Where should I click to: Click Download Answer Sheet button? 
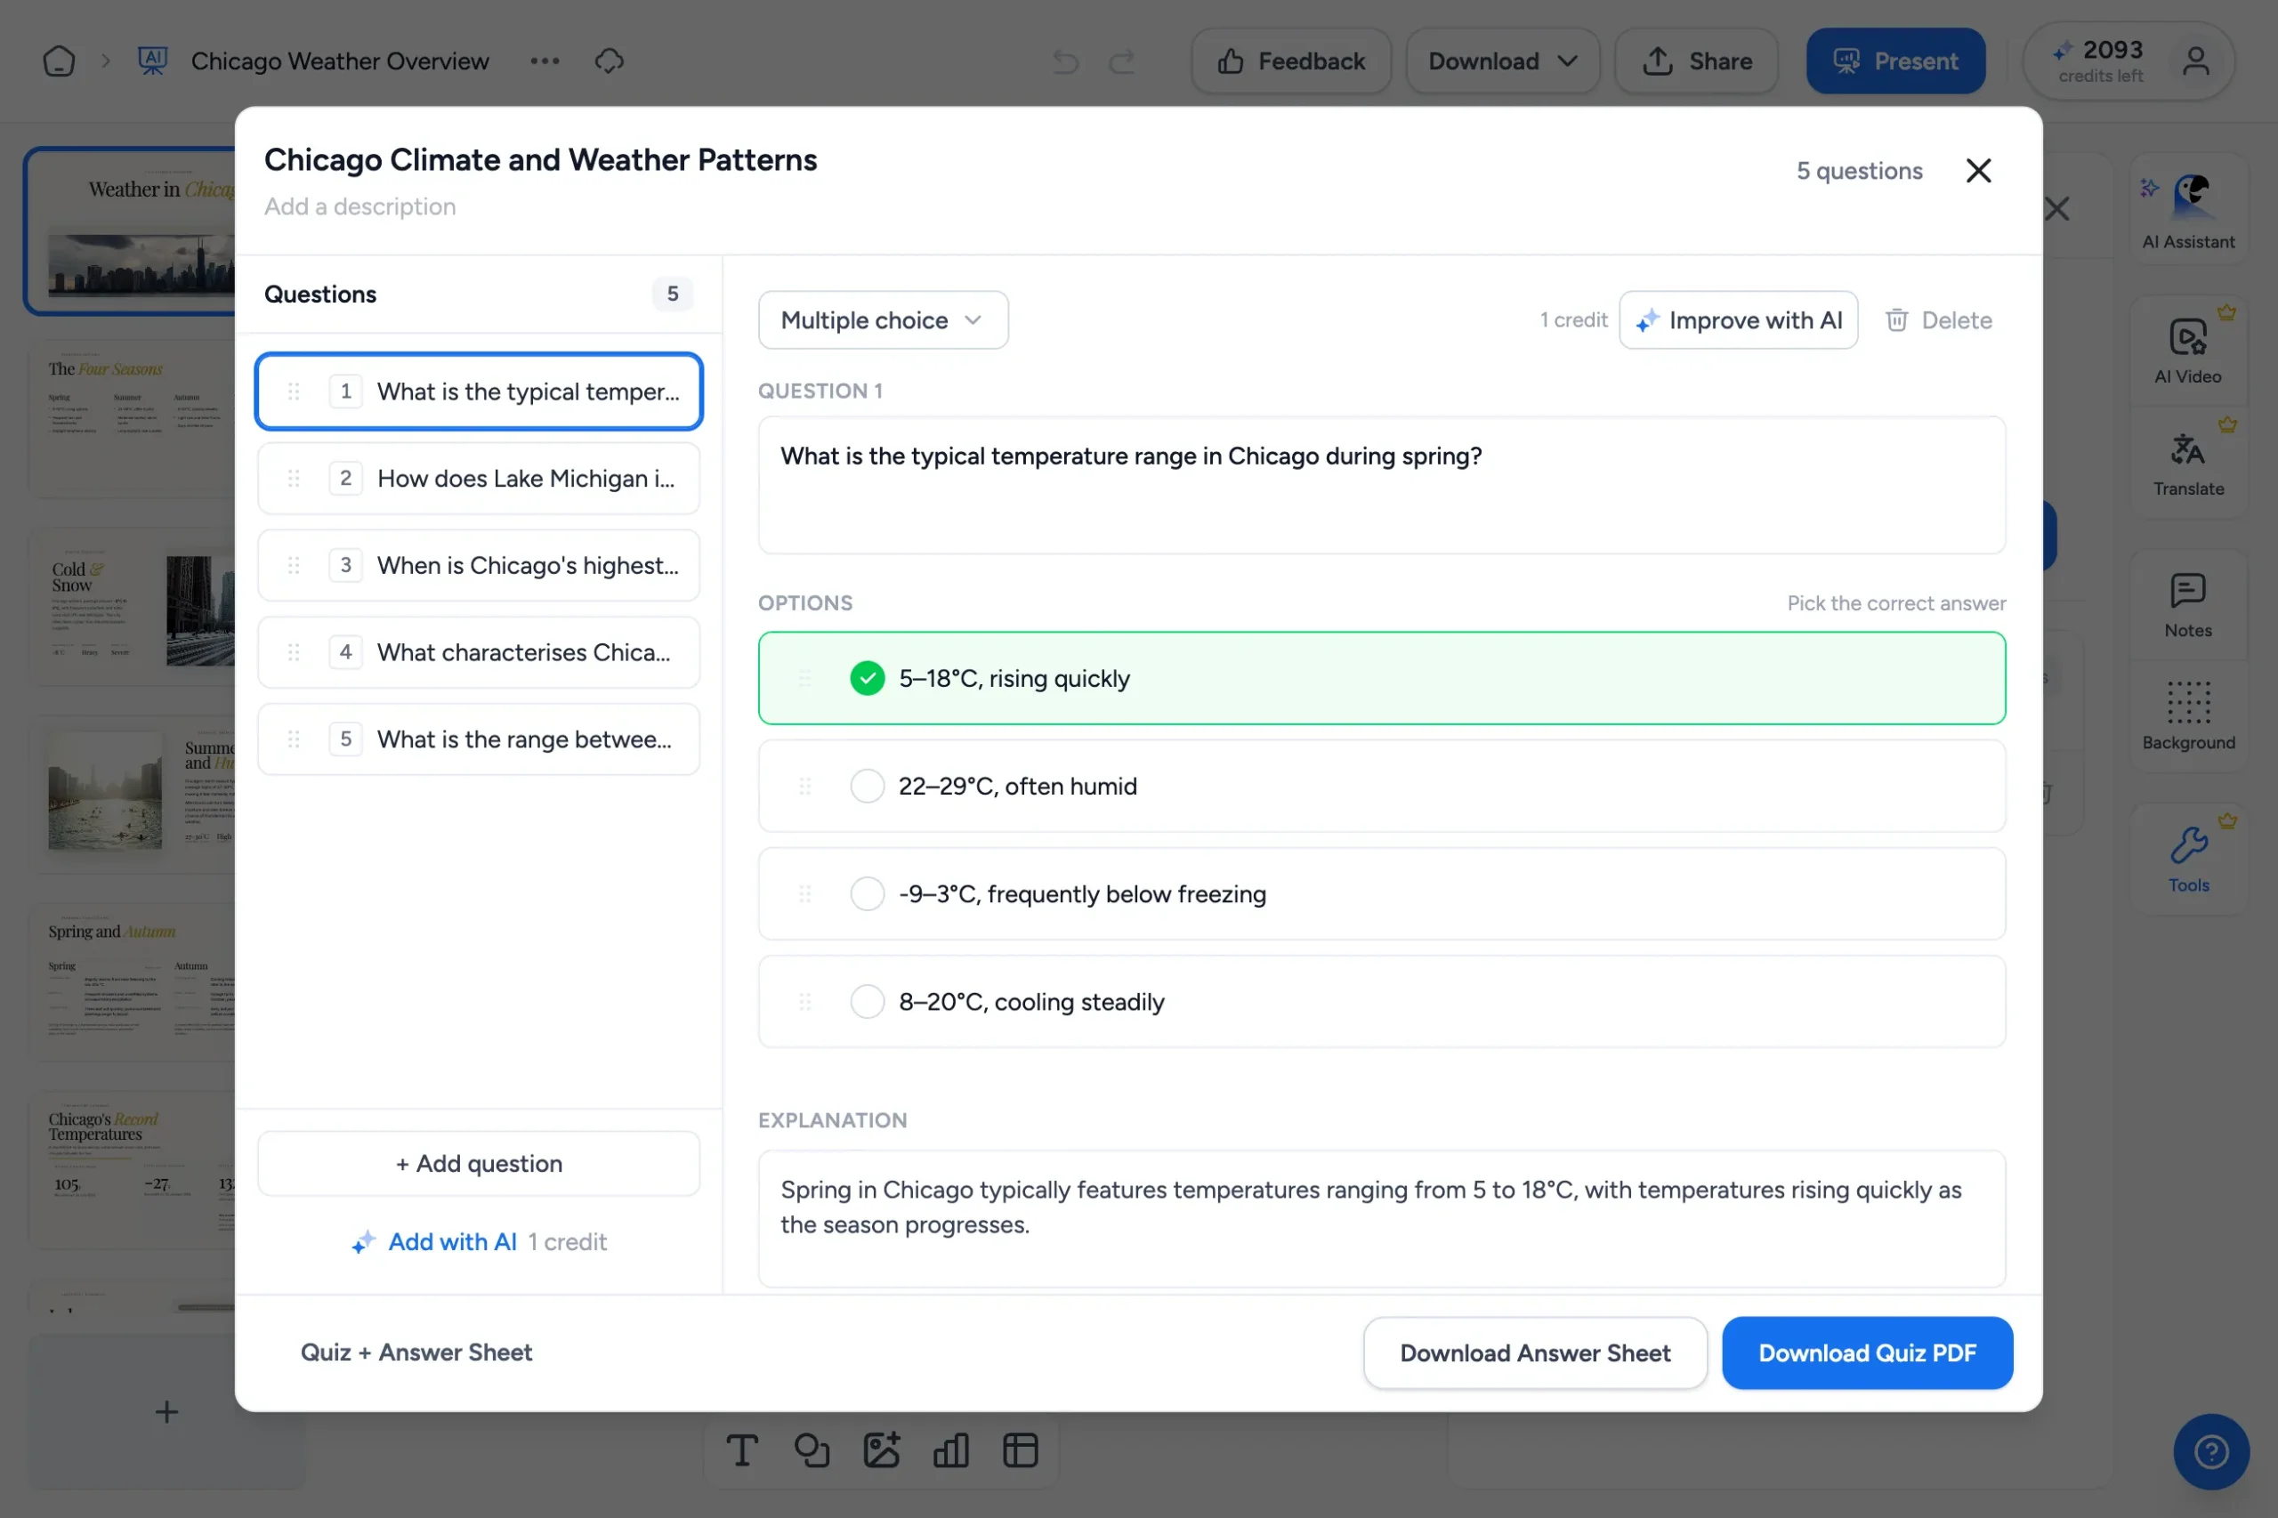1534,1353
